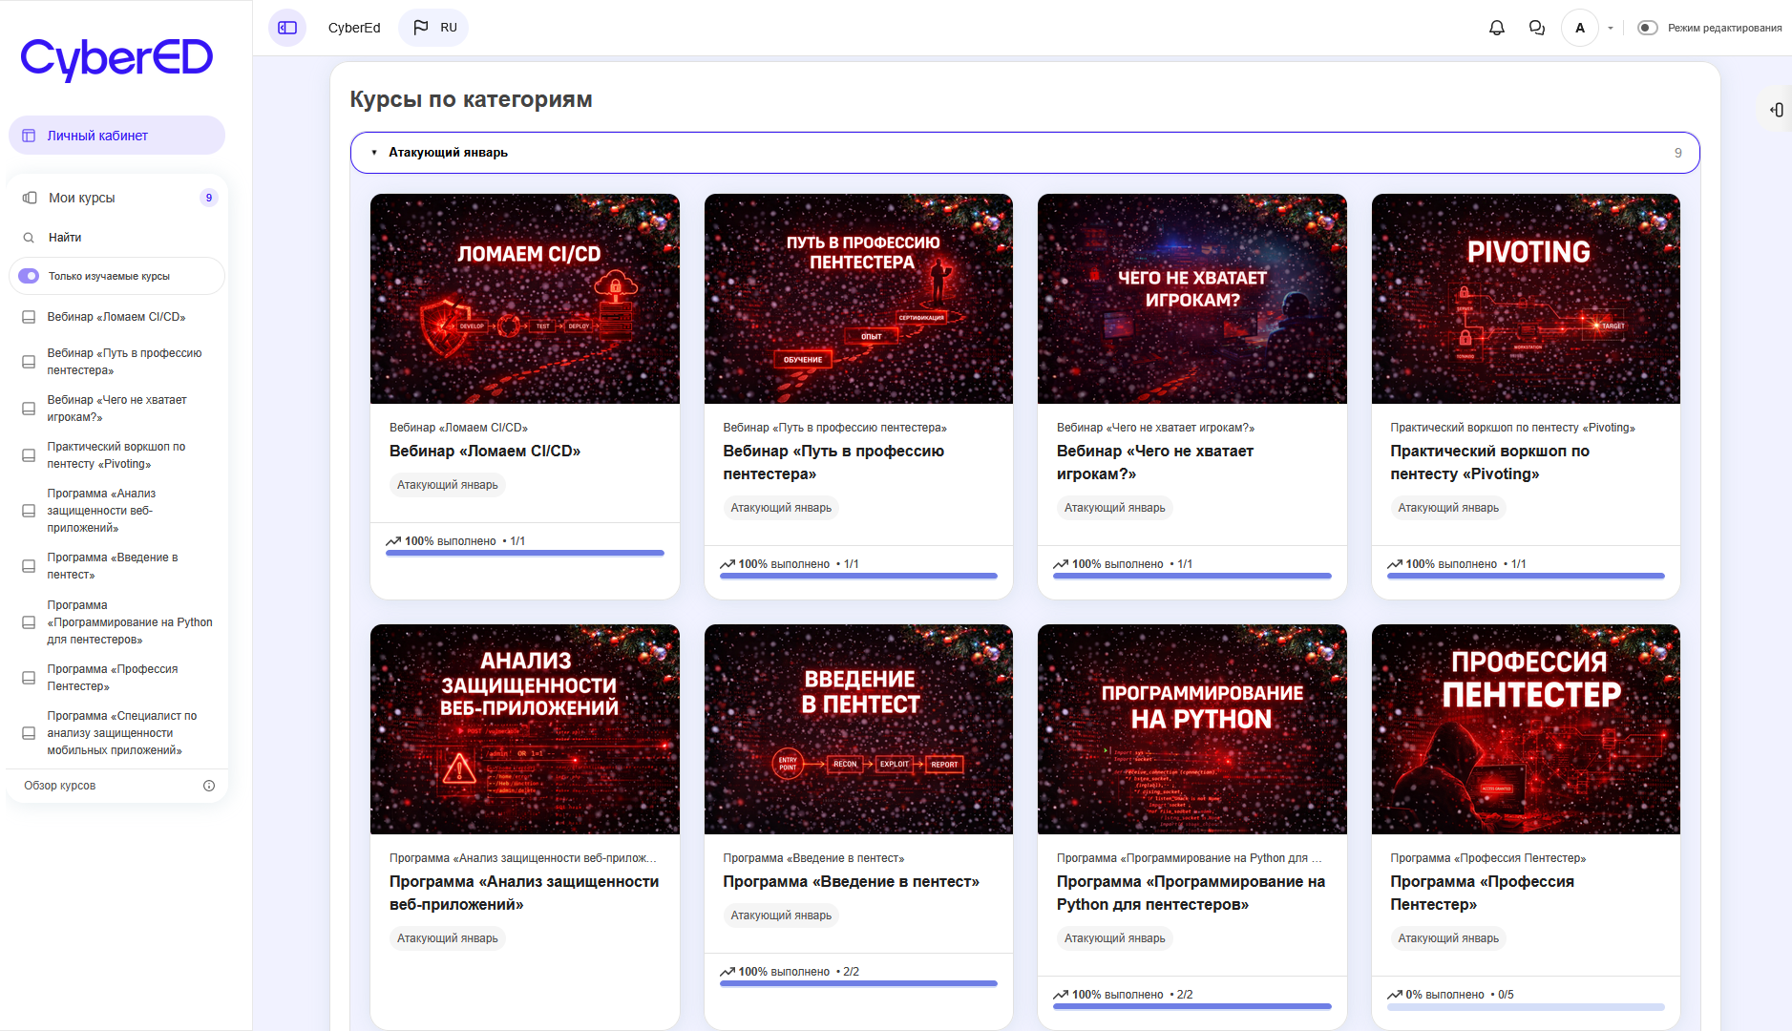The width and height of the screenshot is (1792, 1031).
Task: Open Программа «Профессия Пентестер» sidebar item
Action: click(x=112, y=678)
